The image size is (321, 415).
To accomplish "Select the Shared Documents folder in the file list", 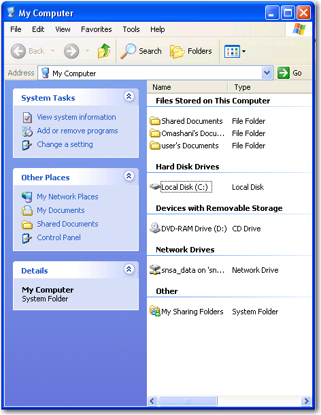I will tap(186, 121).
